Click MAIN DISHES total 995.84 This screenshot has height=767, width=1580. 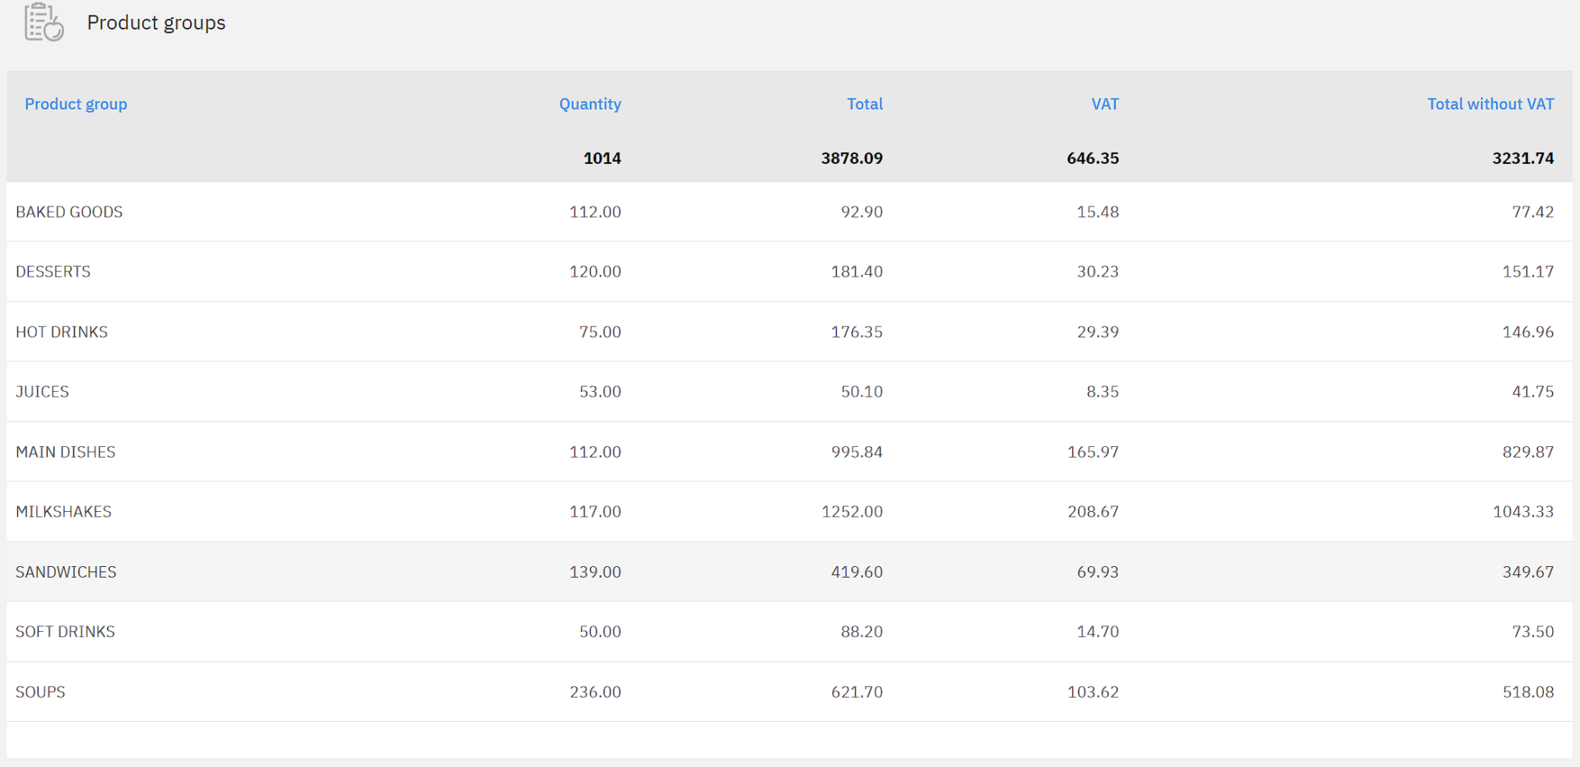(x=857, y=452)
